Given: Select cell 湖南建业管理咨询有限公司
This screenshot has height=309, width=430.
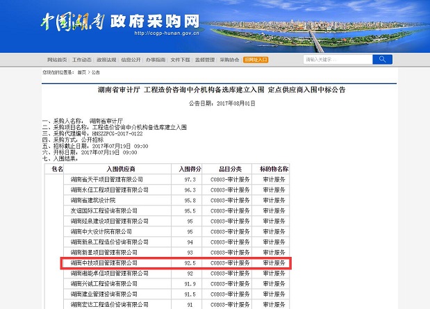Looking at the screenshot, I should pyautogui.click(x=104, y=294).
